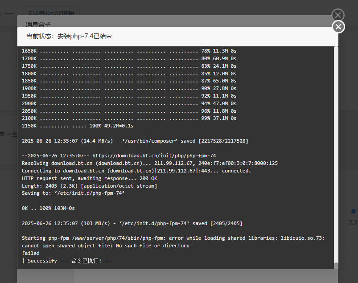Click the 'Length: 2405 (2.3K)' line

click(90, 186)
